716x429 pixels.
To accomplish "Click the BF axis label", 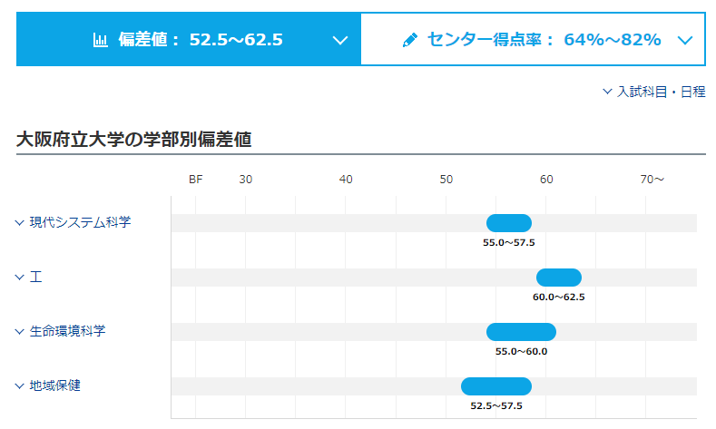I will pyautogui.click(x=195, y=180).
